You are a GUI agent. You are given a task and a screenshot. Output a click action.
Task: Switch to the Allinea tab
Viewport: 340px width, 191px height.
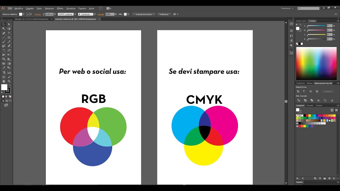point(309,83)
